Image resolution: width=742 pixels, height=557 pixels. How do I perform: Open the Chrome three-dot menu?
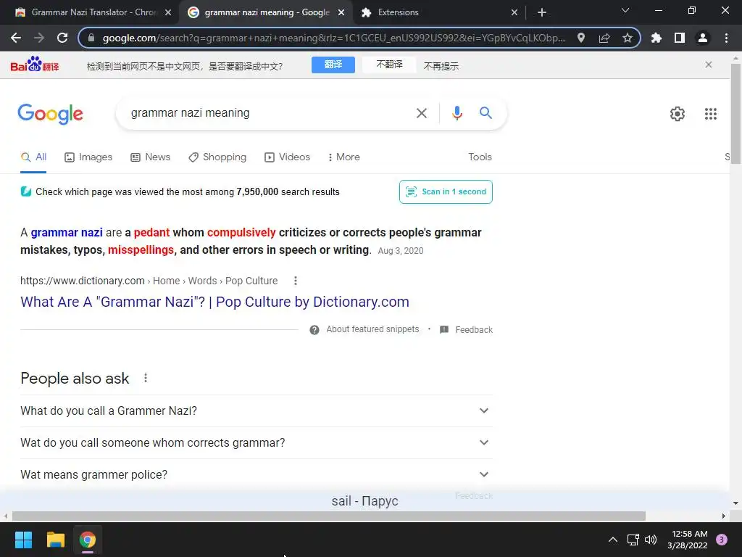click(726, 38)
